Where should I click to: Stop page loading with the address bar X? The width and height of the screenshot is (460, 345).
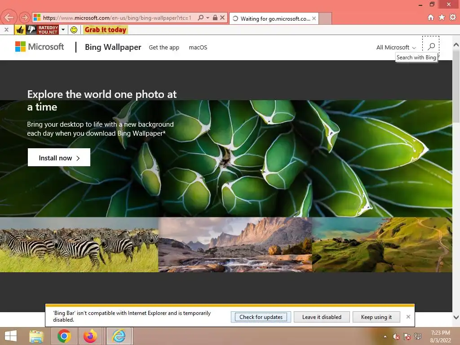(x=222, y=18)
